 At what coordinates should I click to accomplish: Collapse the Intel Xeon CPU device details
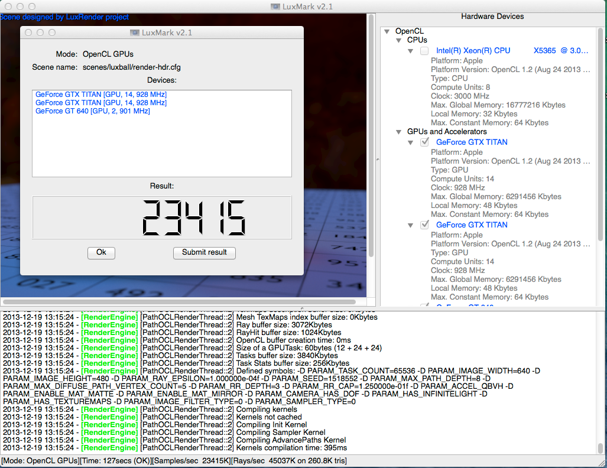(410, 51)
